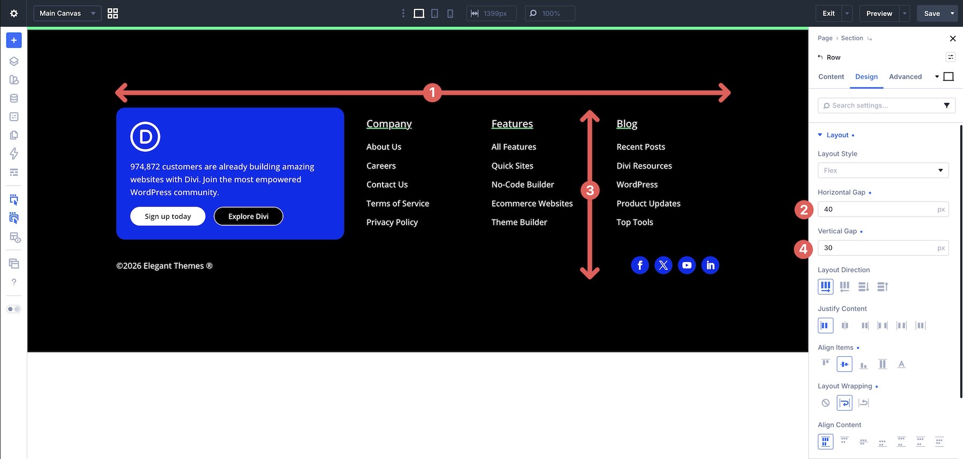
Task: Open help via question mark icon
Action: (x=14, y=282)
